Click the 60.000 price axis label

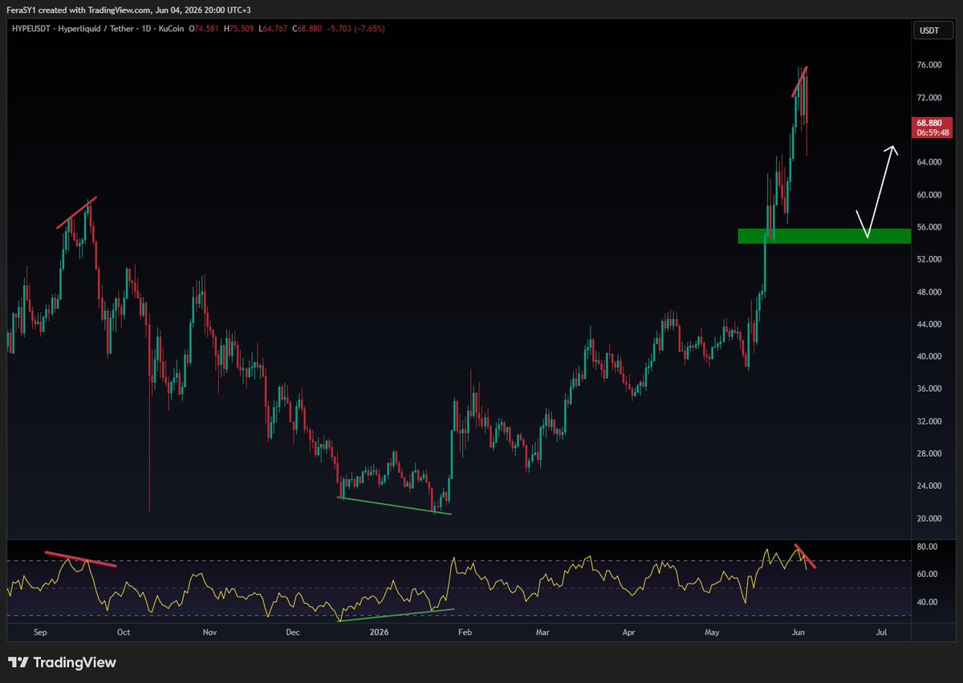(x=931, y=195)
